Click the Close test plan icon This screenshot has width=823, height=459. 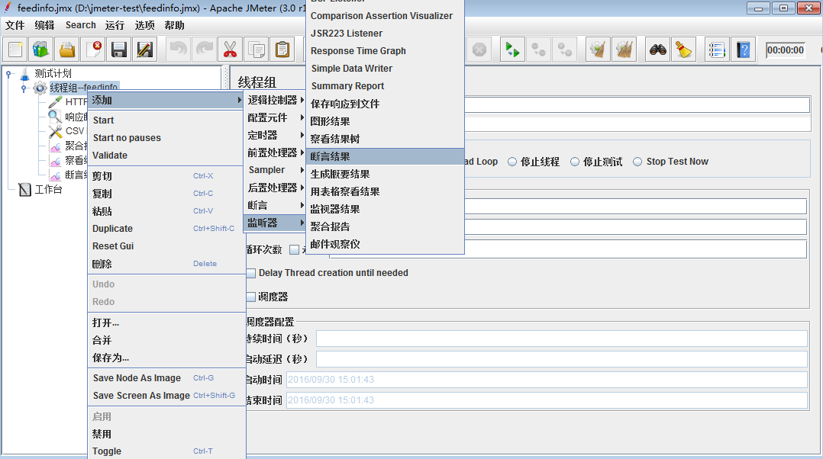[93, 50]
